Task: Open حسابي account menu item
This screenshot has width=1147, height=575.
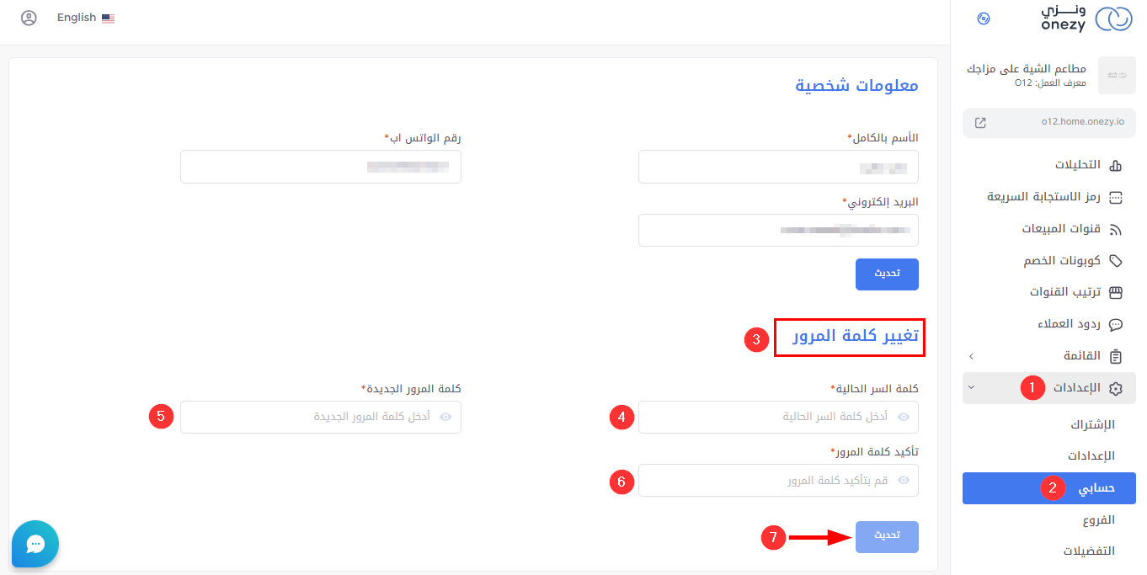Action: pos(1096,488)
